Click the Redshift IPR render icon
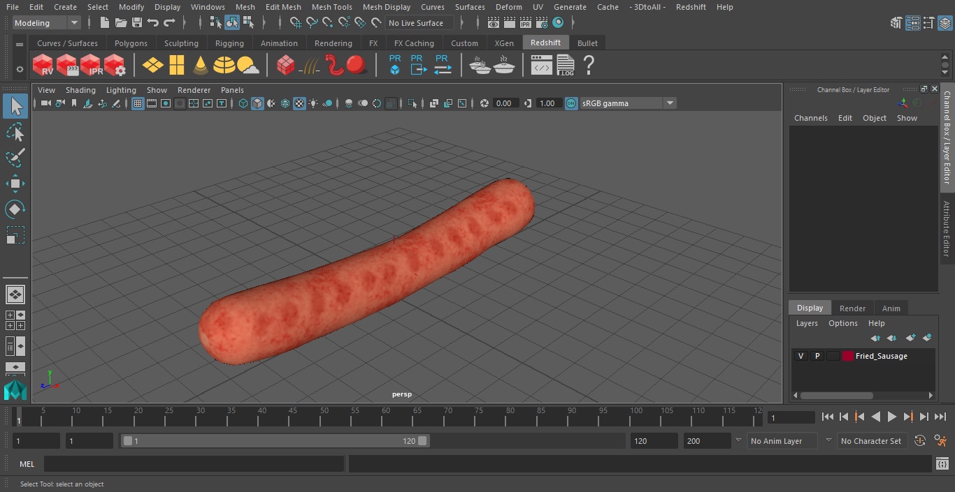The height and width of the screenshot is (492, 955). pyautogui.click(x=91, y=66)
